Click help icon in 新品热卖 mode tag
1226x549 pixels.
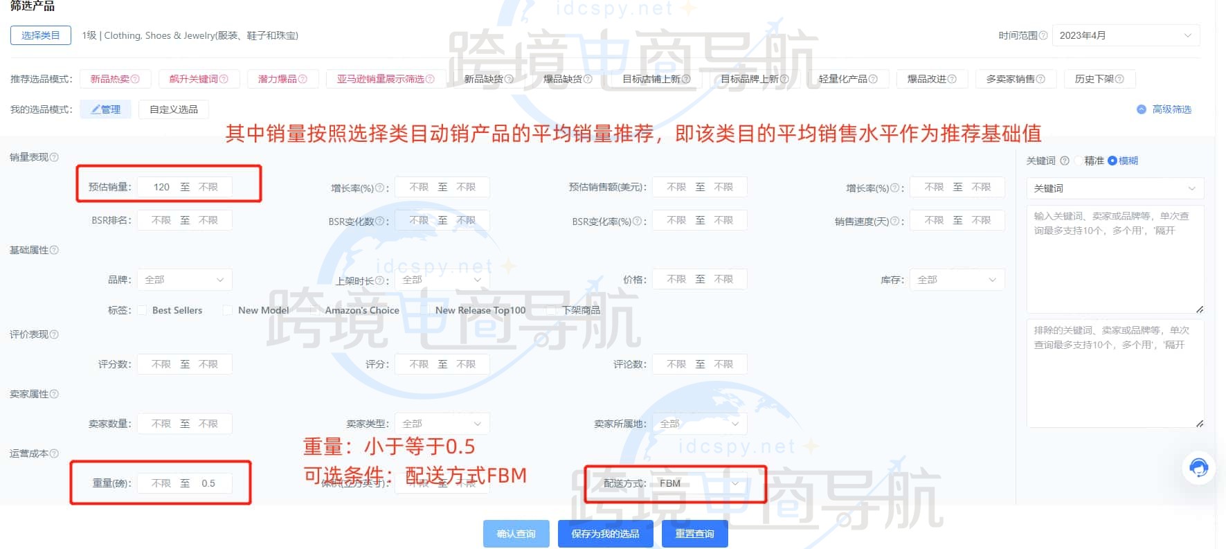[x=135, y=79]
